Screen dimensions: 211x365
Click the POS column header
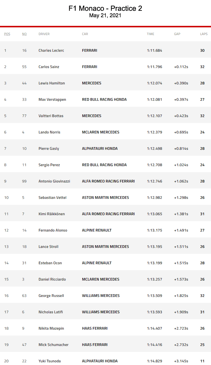7,34
